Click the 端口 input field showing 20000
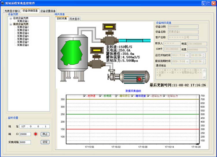 [25, 134]
